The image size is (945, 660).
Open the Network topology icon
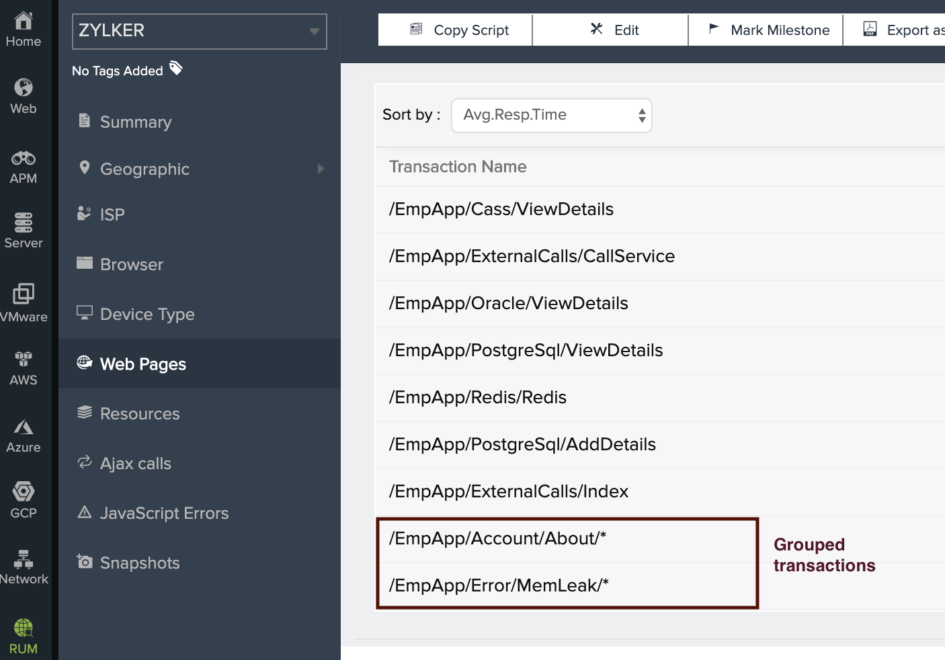pyautogui.click(x=24, y=559)
